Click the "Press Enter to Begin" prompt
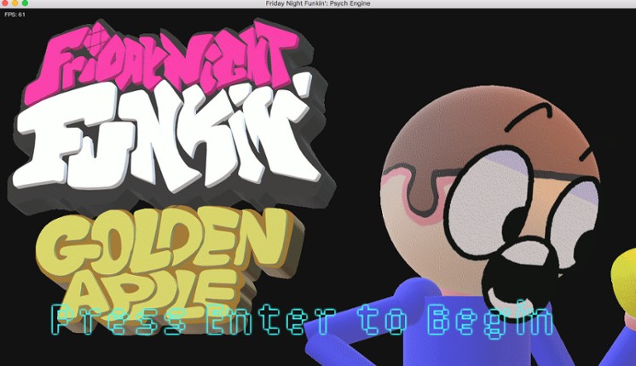 pyautogui.click(x=302, y=320)
